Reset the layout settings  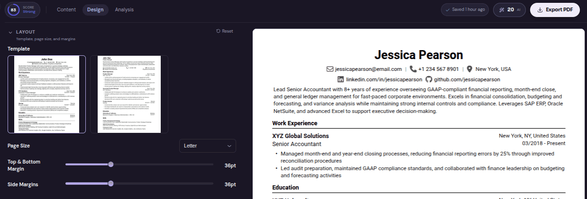[225, 31]
